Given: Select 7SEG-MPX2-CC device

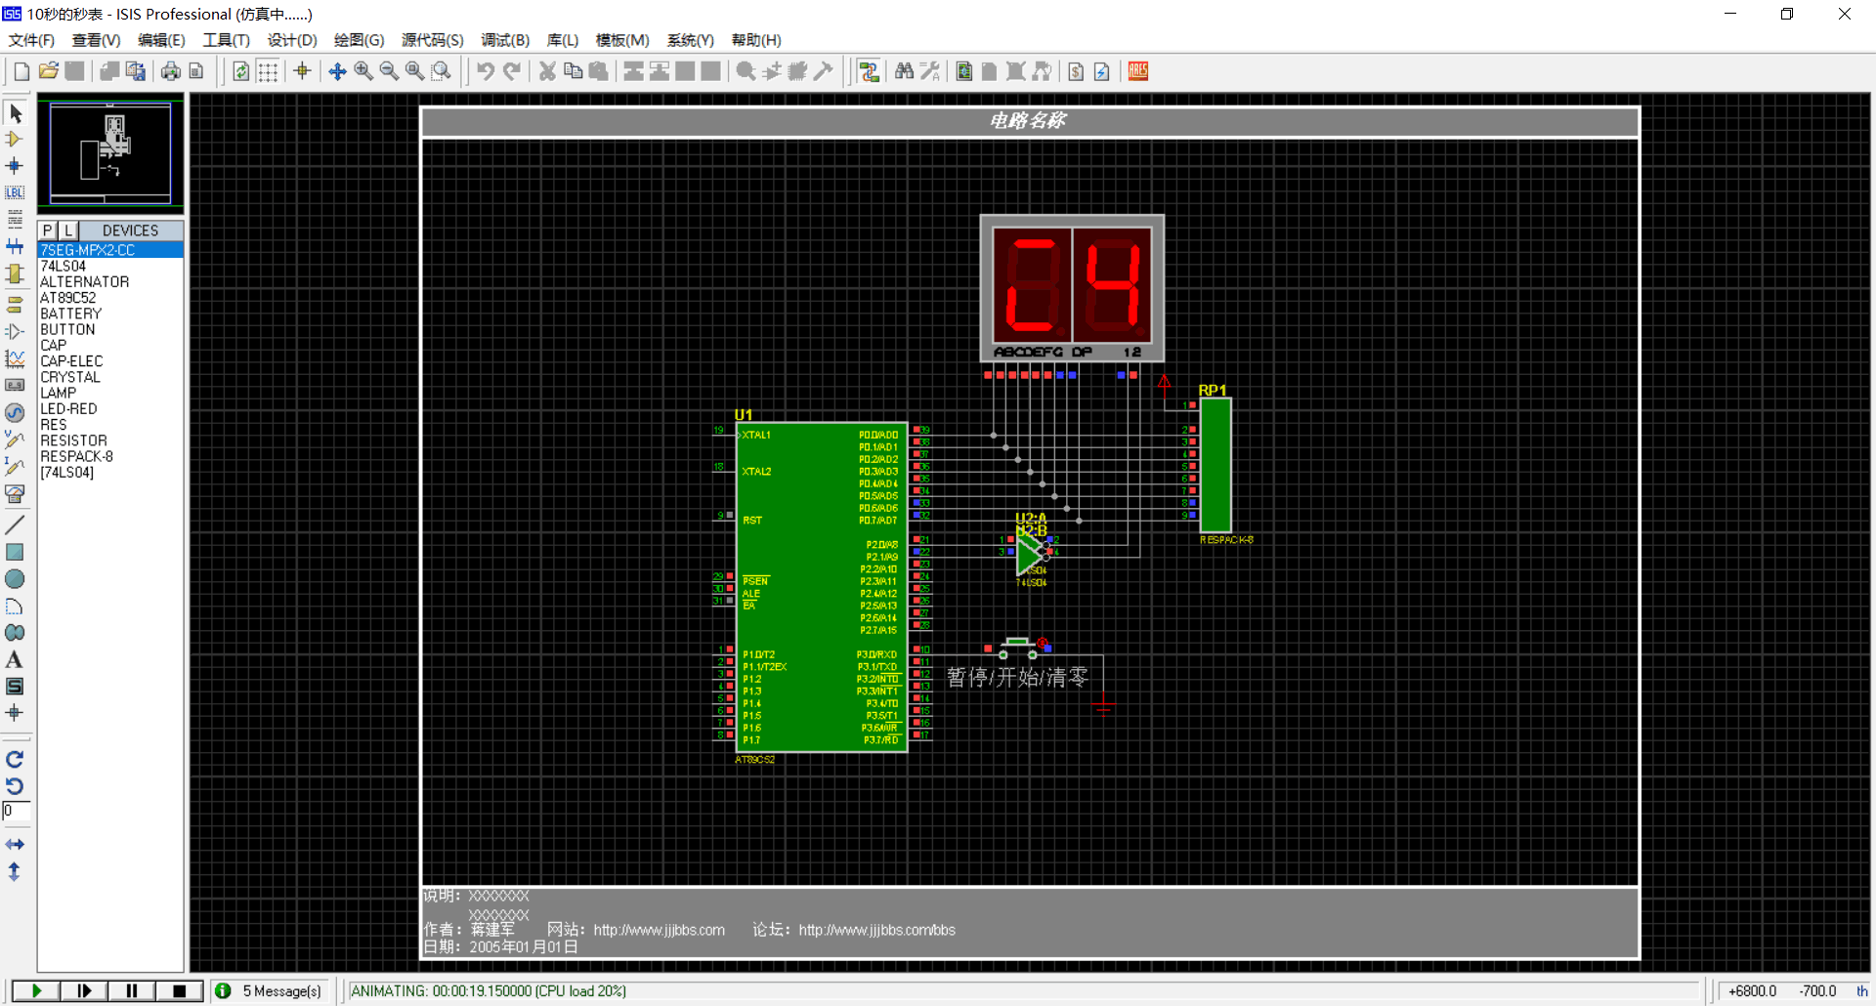Looking at the screenshot, I should 110,250.
